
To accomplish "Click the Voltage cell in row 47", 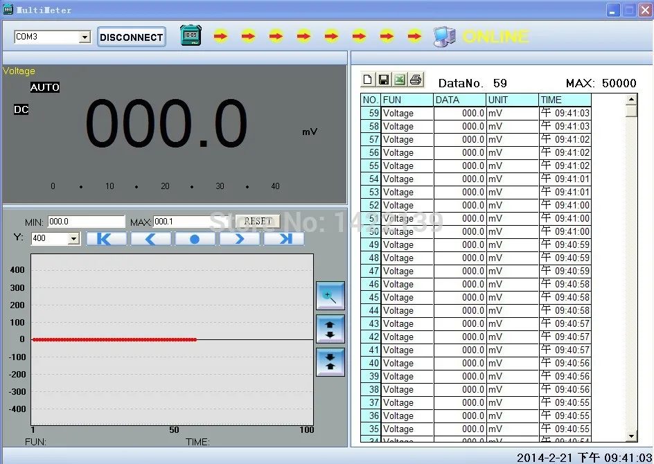I will tap(407, 271).
